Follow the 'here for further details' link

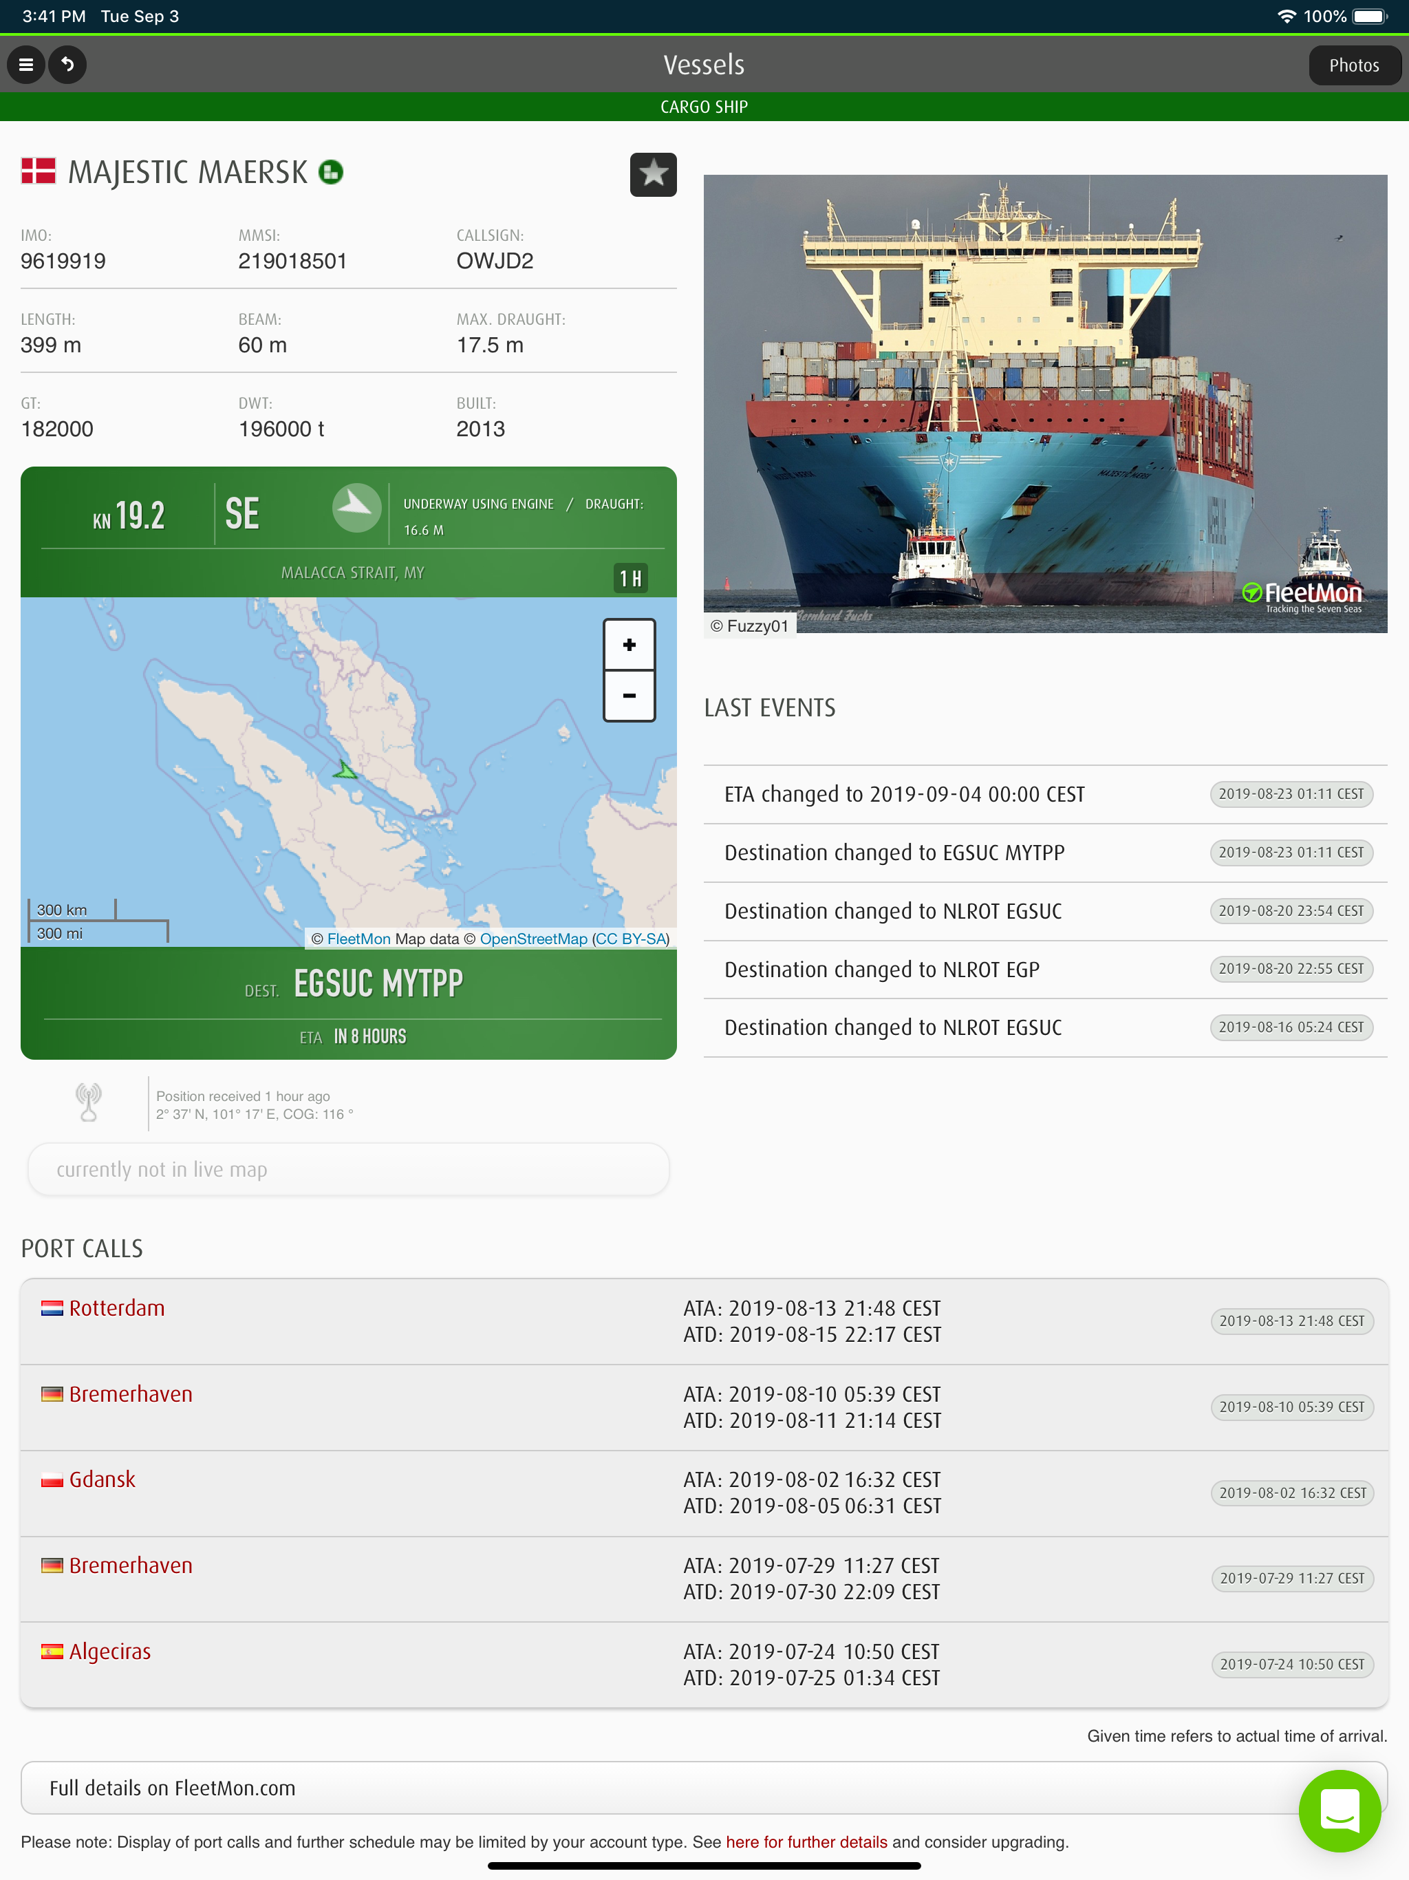(x=806, y=1841)
